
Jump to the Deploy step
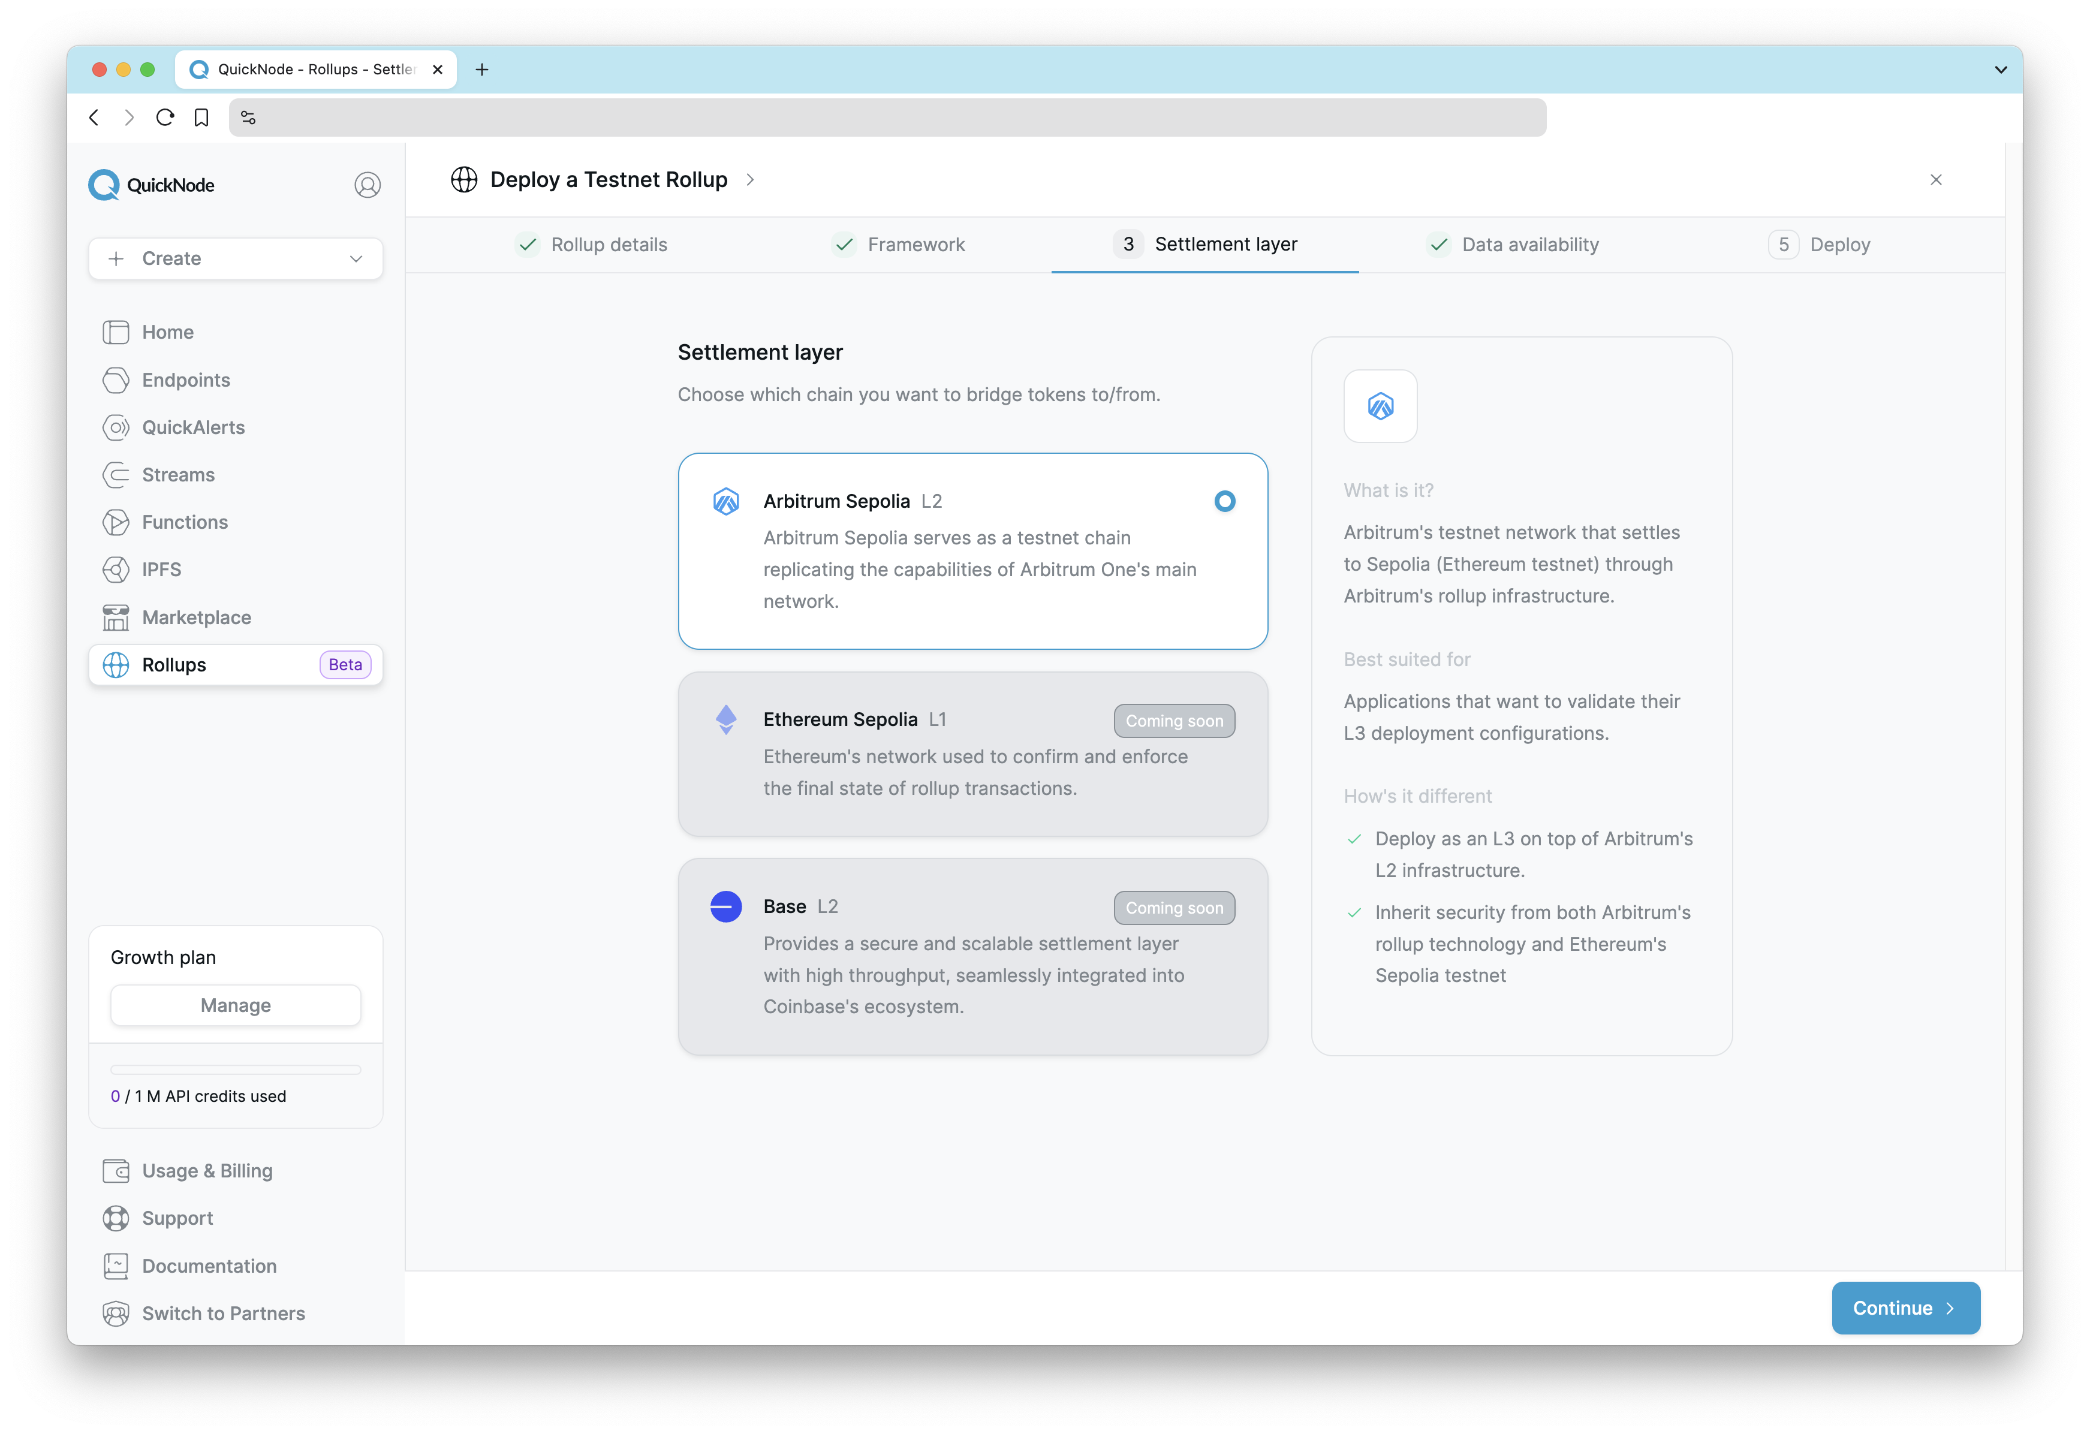tap(1819, 245)
